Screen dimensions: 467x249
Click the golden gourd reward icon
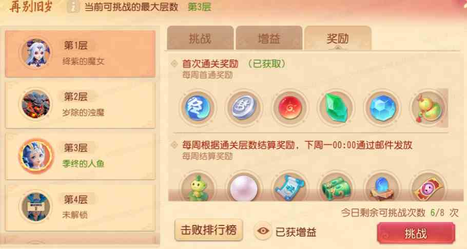tap(429, 107)
